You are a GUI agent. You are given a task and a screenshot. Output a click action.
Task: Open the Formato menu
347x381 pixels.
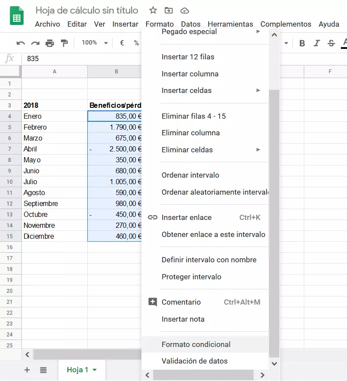pyautogui.click(x=160, y=24)
